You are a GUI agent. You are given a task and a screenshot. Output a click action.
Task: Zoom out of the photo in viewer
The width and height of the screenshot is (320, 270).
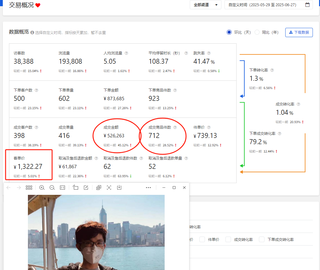[x=52, y=188]
